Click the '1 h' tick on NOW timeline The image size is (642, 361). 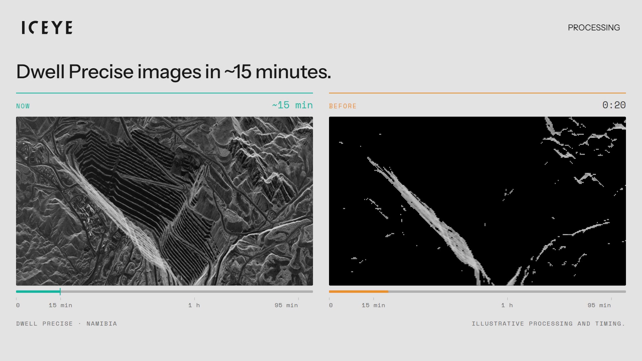(x=194, y=305)
